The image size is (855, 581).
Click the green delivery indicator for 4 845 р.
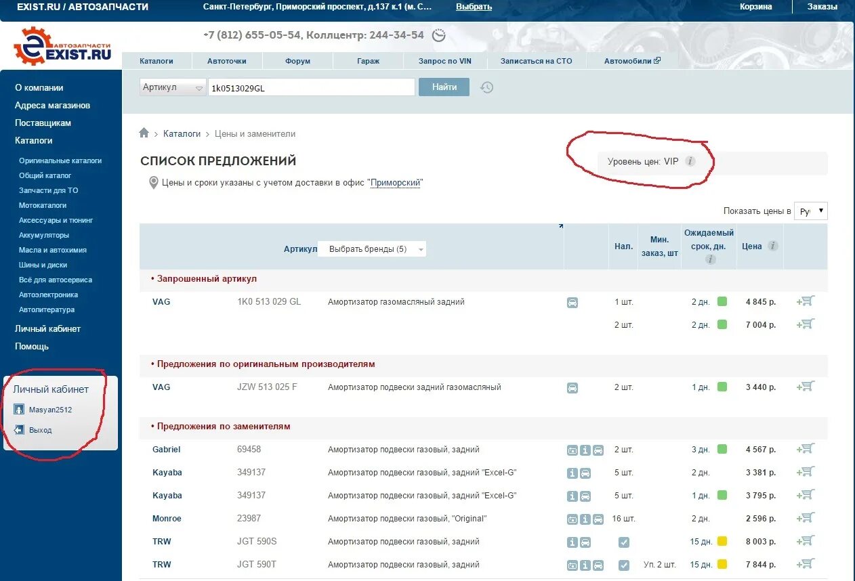722,301
